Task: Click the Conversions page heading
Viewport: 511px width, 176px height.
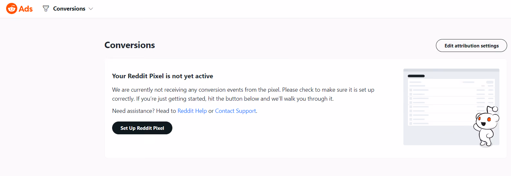Action: click(x=130, y=45)
